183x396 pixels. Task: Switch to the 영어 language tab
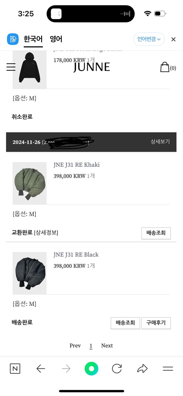56,39
